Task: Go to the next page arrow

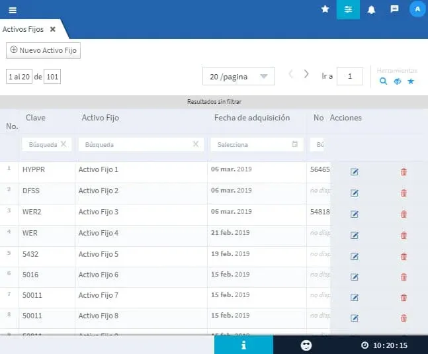Action: click(306, 74)
